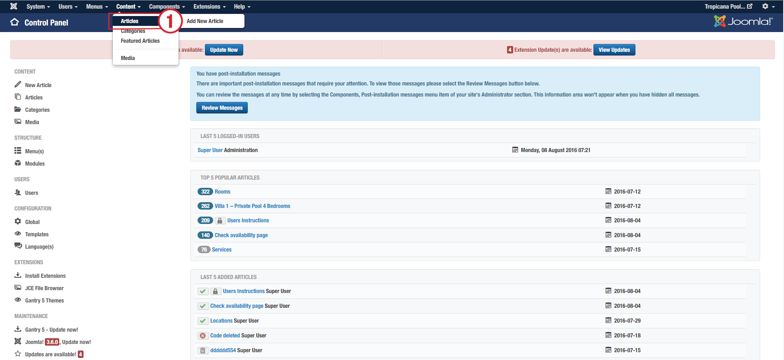Open the Locations article link
Screen dimensions: 784x360
[221, 321]
